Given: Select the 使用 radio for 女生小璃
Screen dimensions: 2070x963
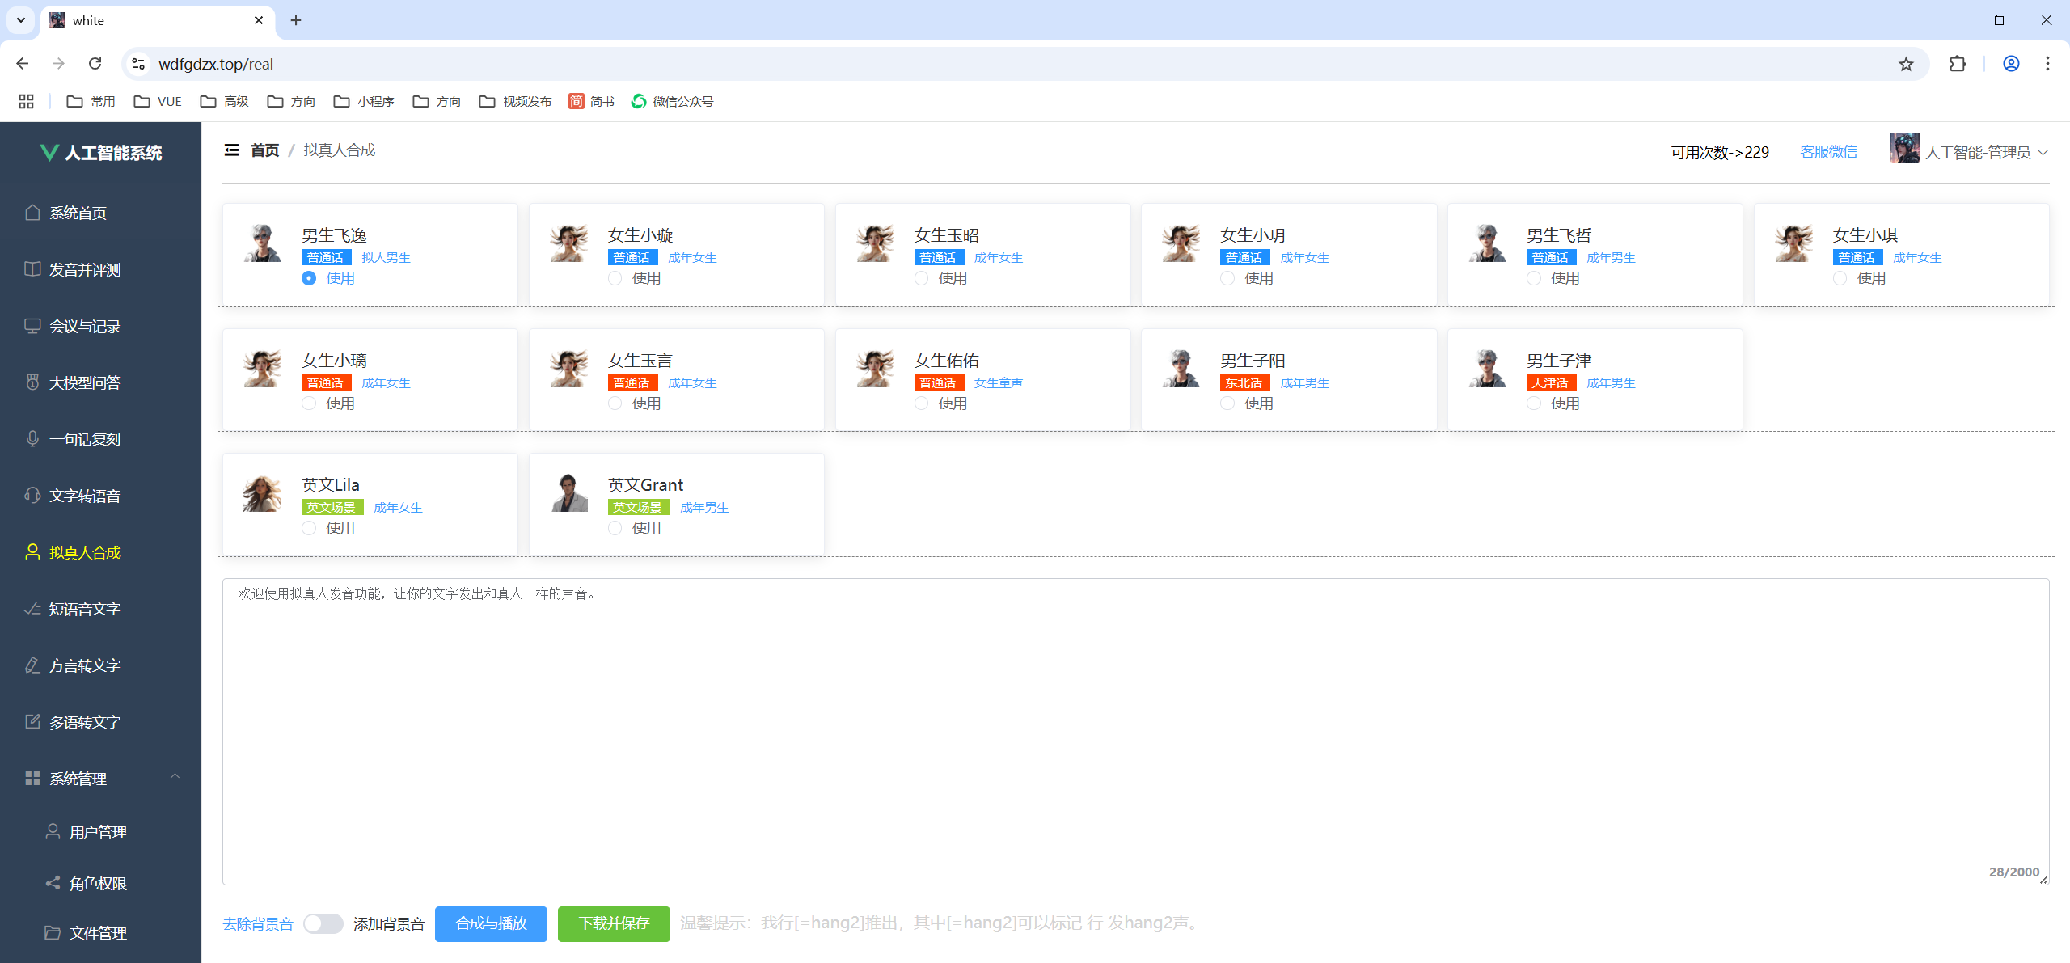Looking at the screenshot, I should click(x=309, y=403).
